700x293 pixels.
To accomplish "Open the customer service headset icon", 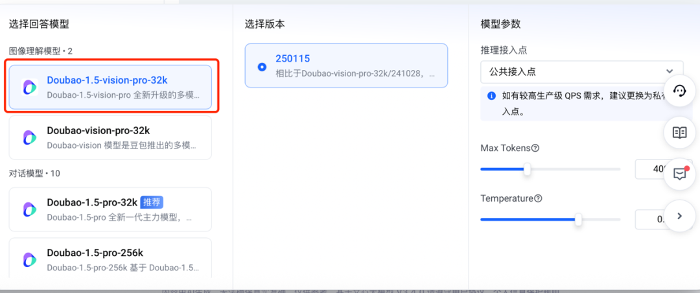I will click(x=679, y=91).
